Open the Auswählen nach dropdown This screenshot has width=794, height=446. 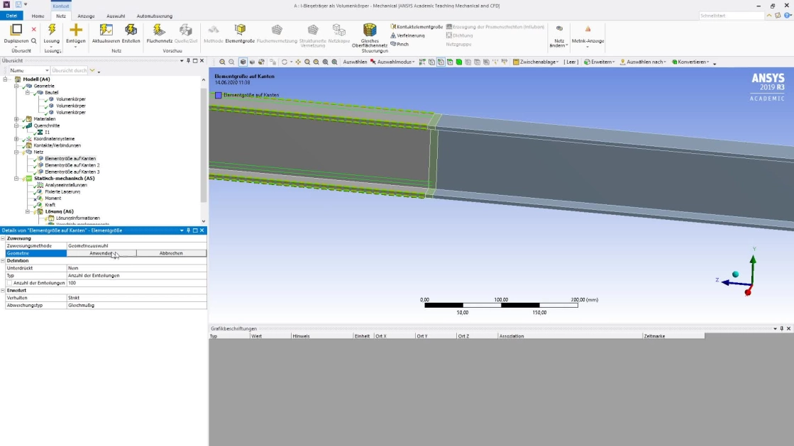coord(643,62)
